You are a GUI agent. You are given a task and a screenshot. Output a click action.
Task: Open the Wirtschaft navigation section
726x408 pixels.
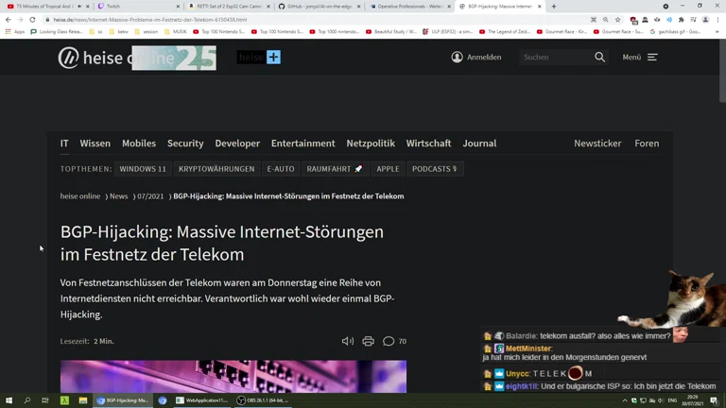(x=429, y=144)
